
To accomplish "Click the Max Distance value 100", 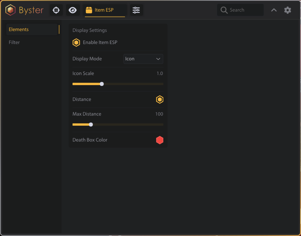I will (x=159, y=114).
